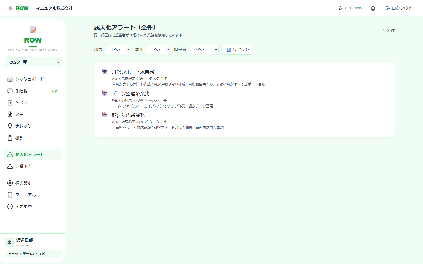Click the chat icon beside 報連相

coord(10,91)
